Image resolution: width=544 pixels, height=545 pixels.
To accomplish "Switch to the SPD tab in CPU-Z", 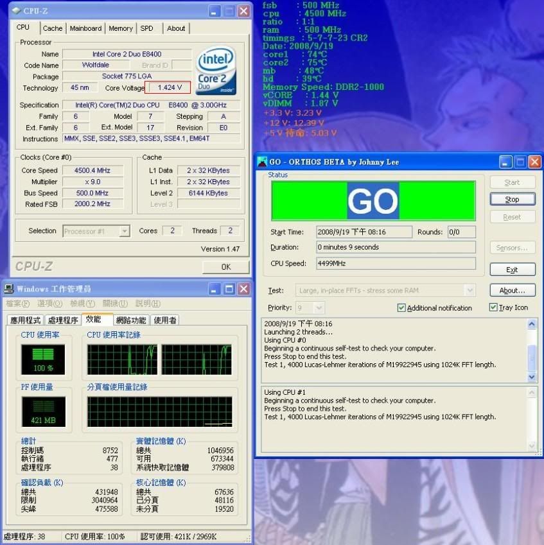I will (147, 28).
